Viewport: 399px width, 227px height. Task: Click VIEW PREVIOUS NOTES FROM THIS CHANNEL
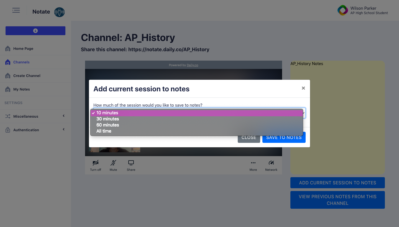click(x=337, y=200)
